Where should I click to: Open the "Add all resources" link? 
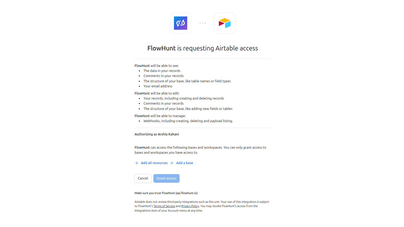pyautogui.click(x=154, y=163)
